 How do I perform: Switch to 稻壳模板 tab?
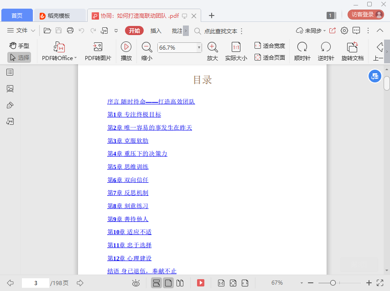[59, 15]
